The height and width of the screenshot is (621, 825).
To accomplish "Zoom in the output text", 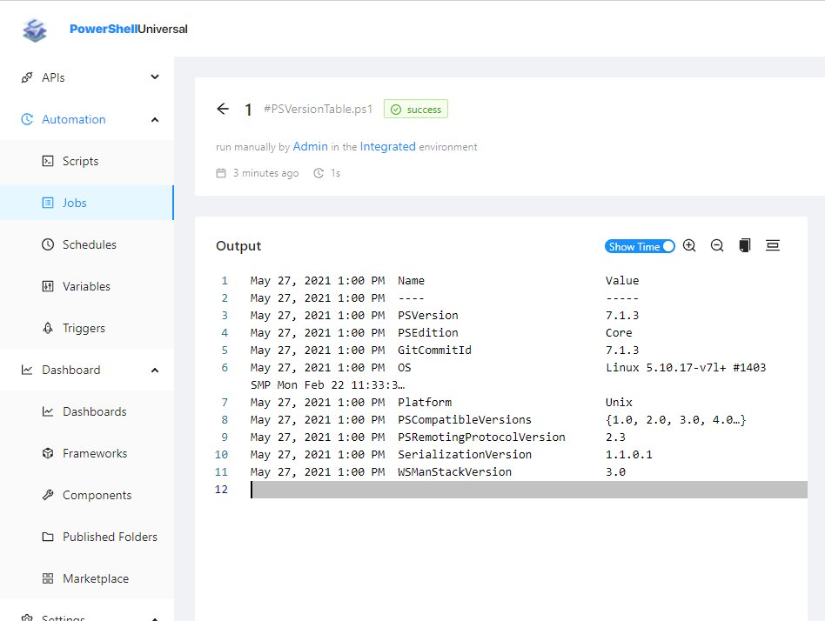I will coord(689,245).
